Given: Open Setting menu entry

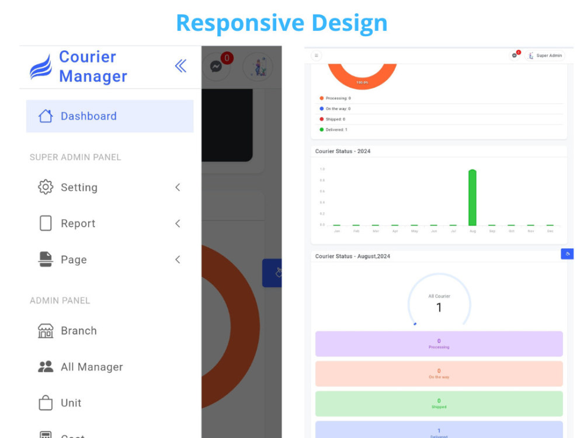Looking at the screenshot, I should 110,187.
